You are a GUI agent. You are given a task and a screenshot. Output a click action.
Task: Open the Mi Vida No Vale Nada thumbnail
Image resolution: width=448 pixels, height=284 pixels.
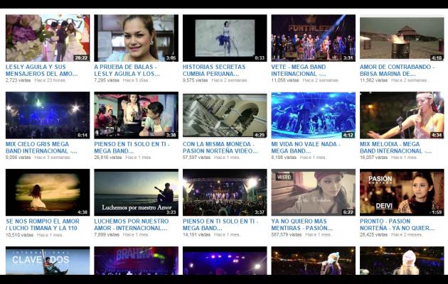point(314,115)
